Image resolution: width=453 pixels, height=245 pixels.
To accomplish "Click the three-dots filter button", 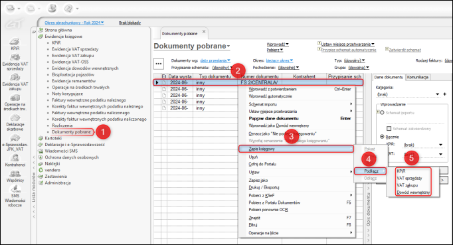I will (159, 64).
